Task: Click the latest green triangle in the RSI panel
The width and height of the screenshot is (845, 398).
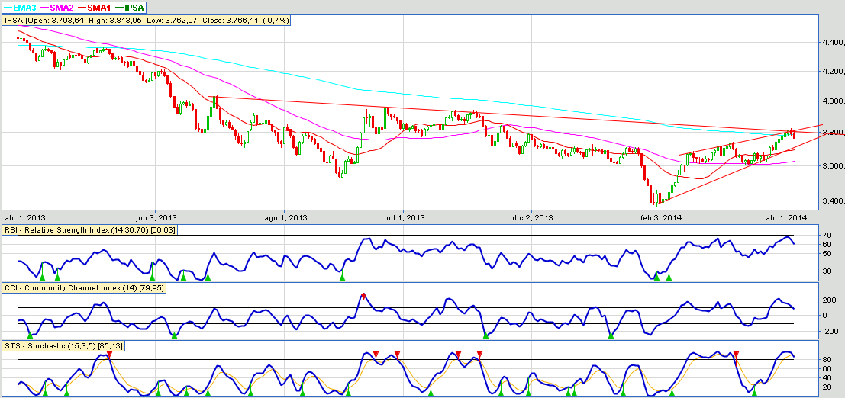Action: [669, 277]
